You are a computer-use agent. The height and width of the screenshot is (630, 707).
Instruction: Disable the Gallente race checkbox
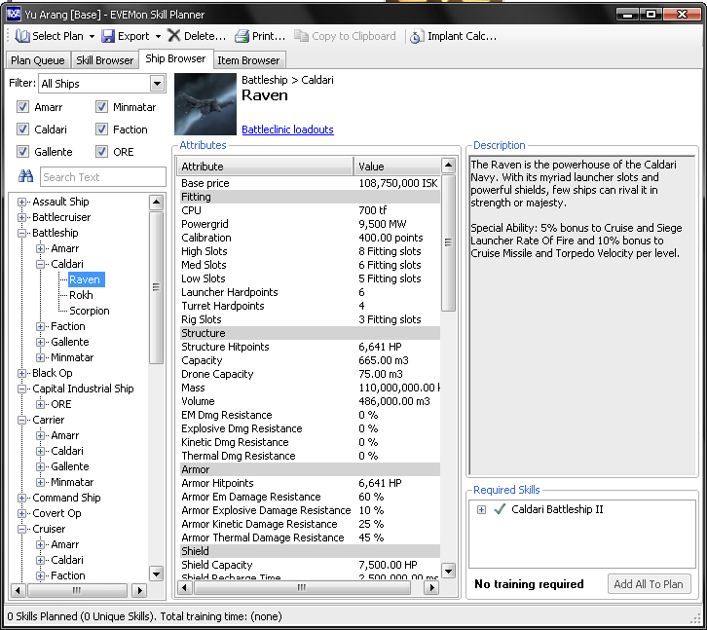pos(22,152)
